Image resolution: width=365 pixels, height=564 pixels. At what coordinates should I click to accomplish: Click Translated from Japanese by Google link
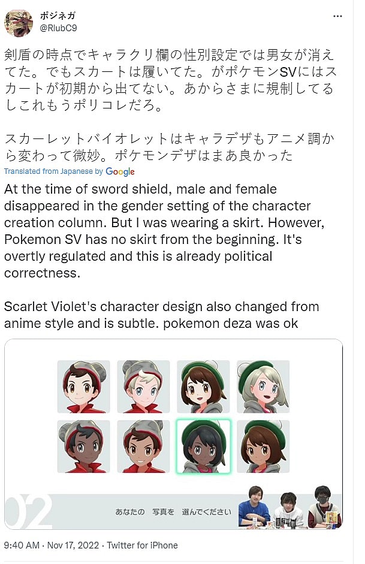(x=69, y=171)
